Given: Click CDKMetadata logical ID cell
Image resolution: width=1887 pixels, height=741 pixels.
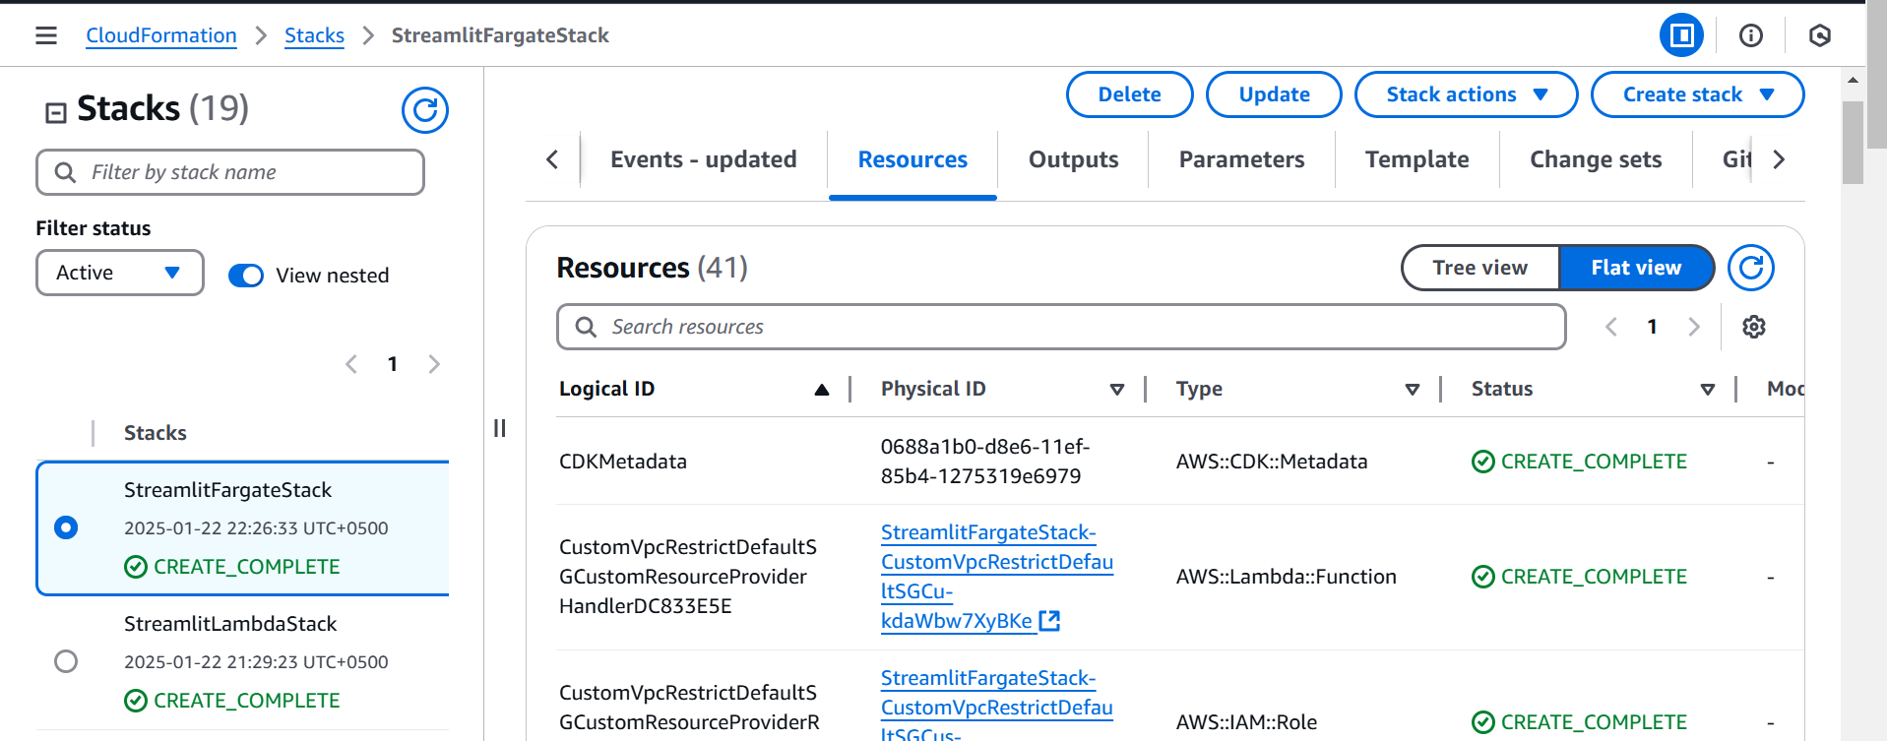Looking at the screenshot, I should (x=623, y=462).
